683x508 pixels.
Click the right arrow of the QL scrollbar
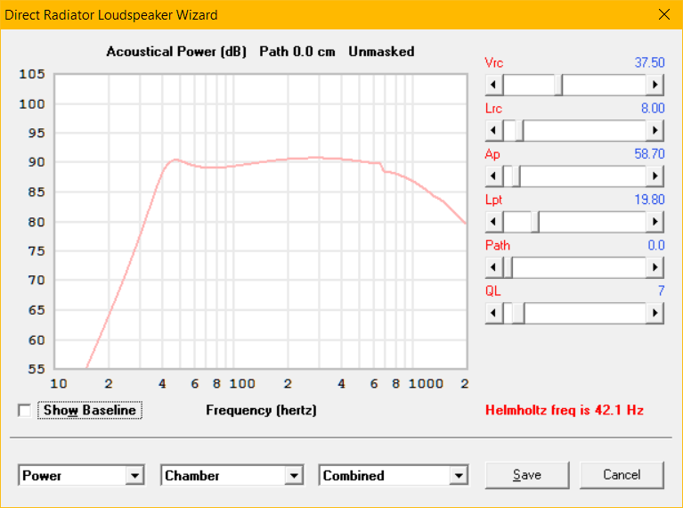pos(655,313)
